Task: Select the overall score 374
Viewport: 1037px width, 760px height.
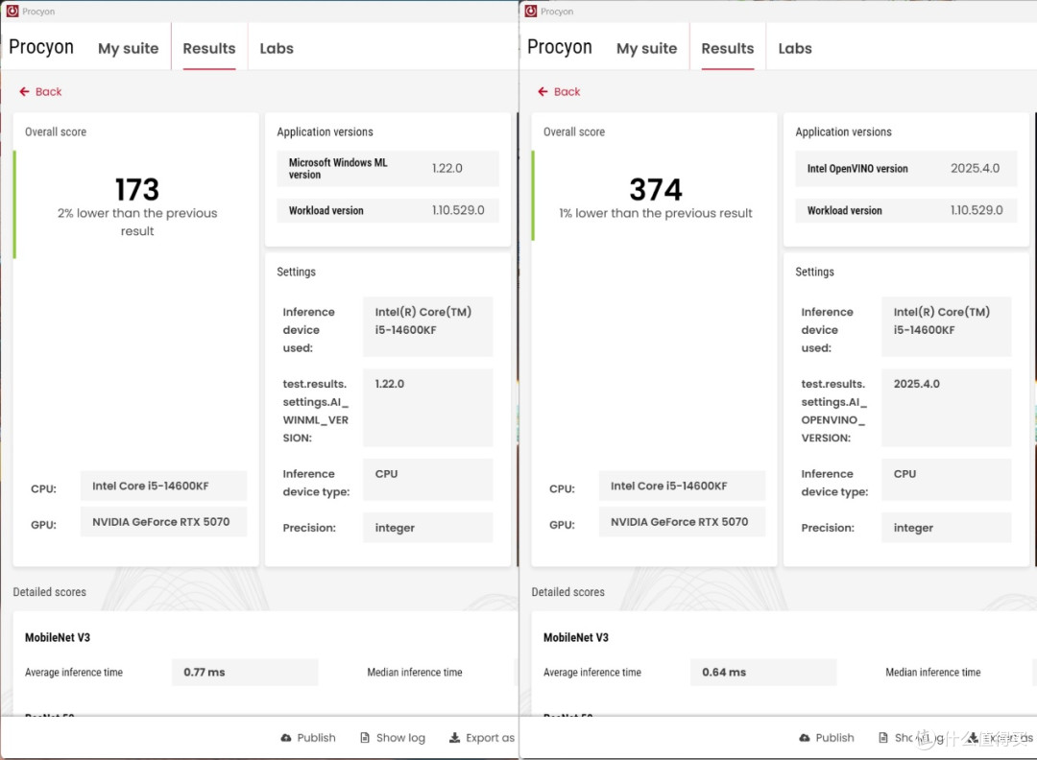Action: [656, 190]
